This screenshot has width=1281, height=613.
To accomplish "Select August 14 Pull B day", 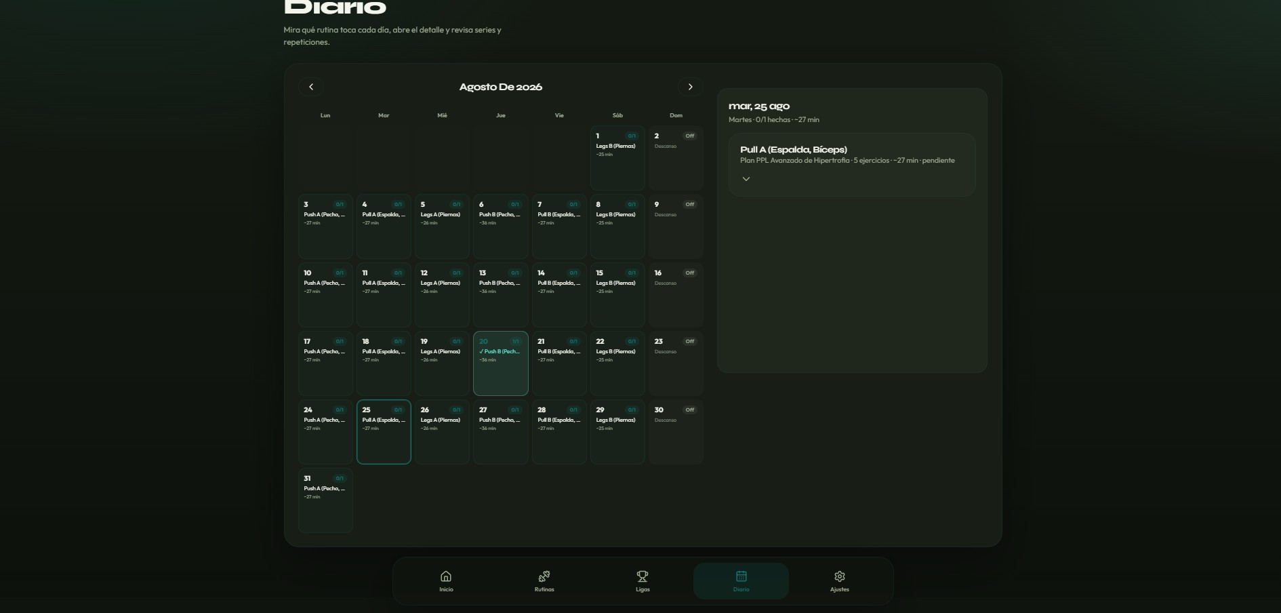I will tap(559, 295).
